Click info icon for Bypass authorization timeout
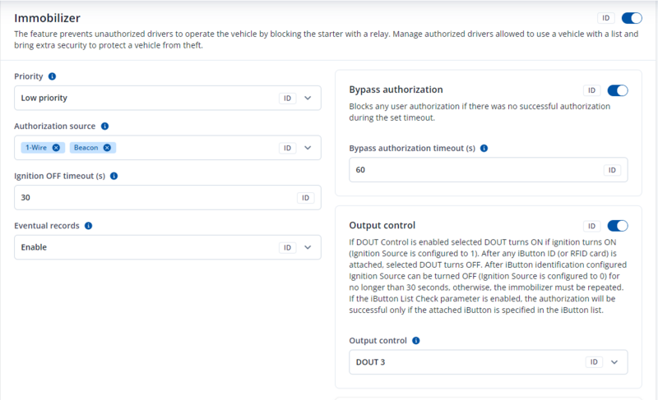The image size is (658, 400). coord(484,149)
